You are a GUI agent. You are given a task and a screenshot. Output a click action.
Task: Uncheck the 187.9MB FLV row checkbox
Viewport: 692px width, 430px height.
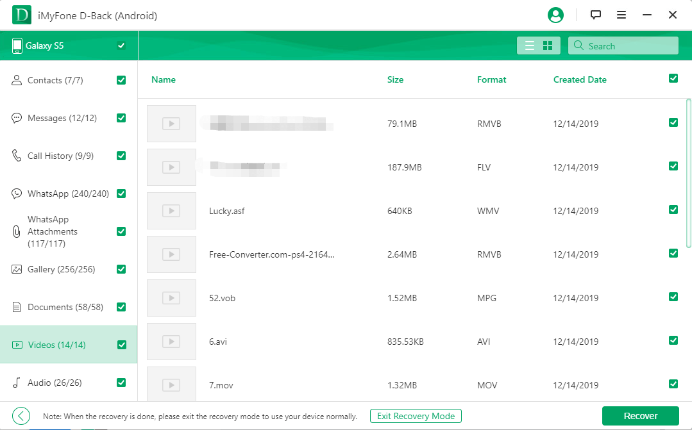[x=673, y=166]
